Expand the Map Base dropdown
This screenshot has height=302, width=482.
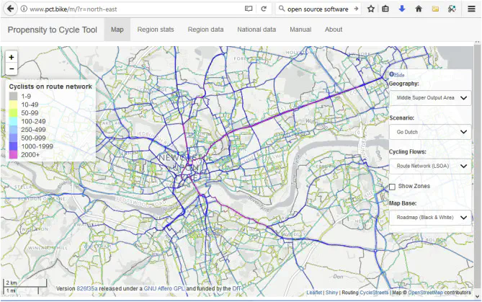(430, 217)
